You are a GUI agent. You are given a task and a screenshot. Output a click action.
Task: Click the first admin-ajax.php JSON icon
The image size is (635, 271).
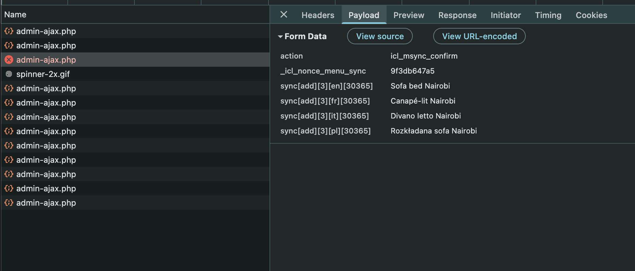point(9,31)
